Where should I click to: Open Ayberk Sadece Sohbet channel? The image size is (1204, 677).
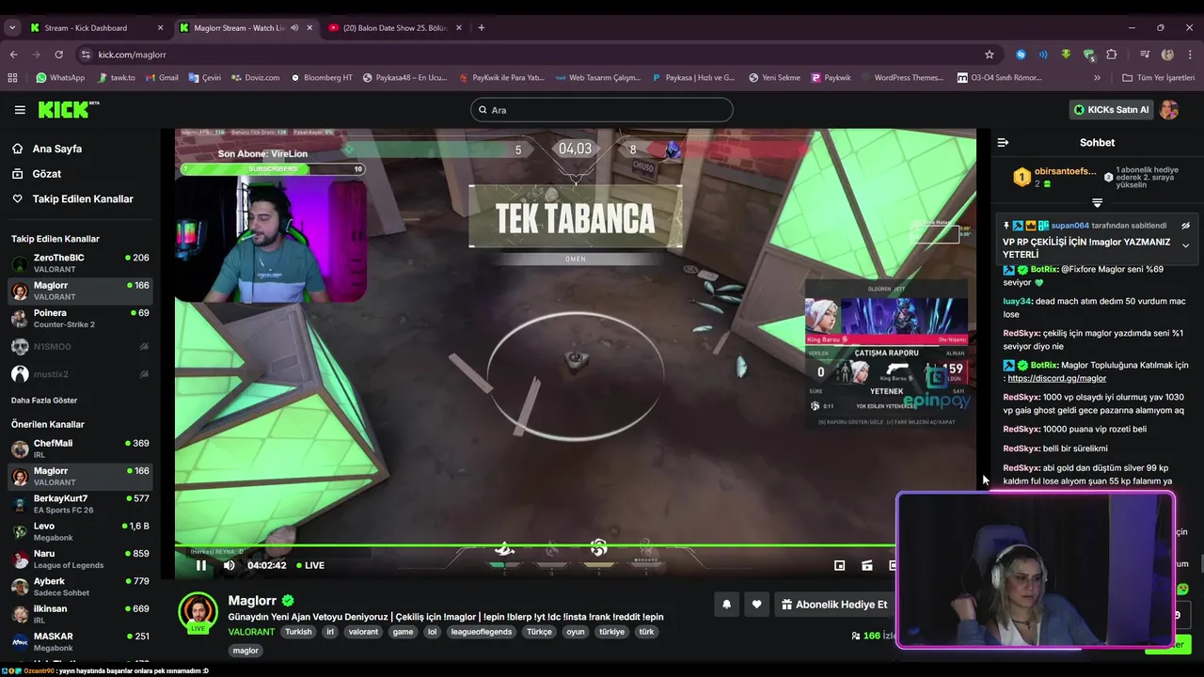(79, 587)
